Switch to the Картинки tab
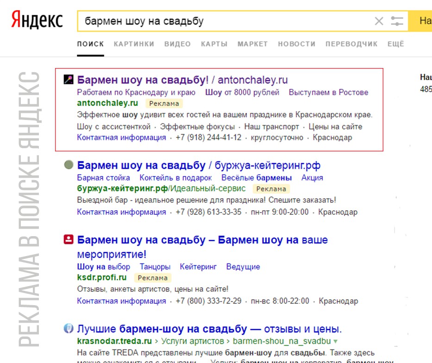The image size is (432, 363). tap(134, 44)
